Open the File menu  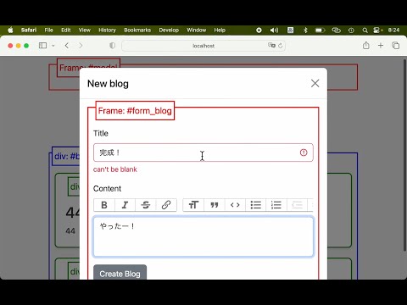[48, 30]
